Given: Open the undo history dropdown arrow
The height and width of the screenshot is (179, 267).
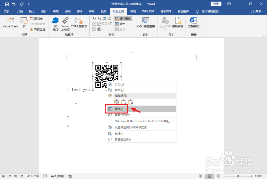Looking at the screenshot, I should [17, 4].
